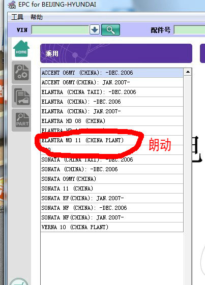Select SONATA 09MY (CHINA) entry
The height and width of the screenshot is (285, 205).
(112, 179)
